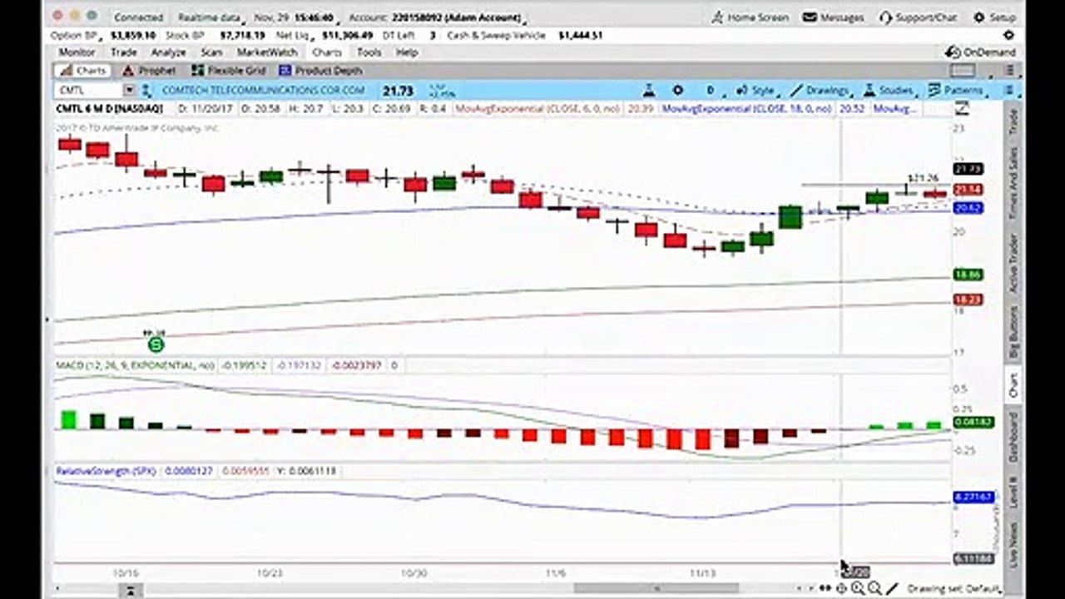
Task: Click the green S signal marker
Action: (x=156, y=344)
